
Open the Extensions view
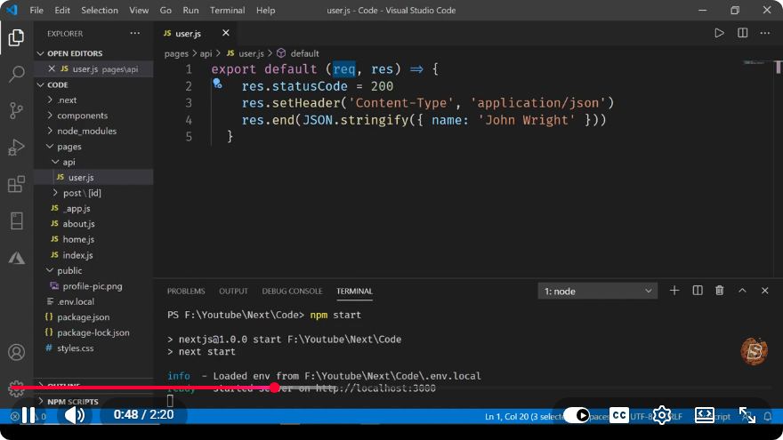[17, 184]
